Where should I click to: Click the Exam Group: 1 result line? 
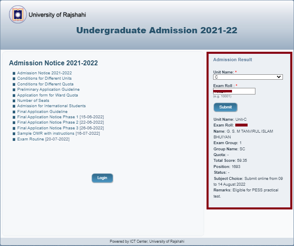tap(227, 143)
